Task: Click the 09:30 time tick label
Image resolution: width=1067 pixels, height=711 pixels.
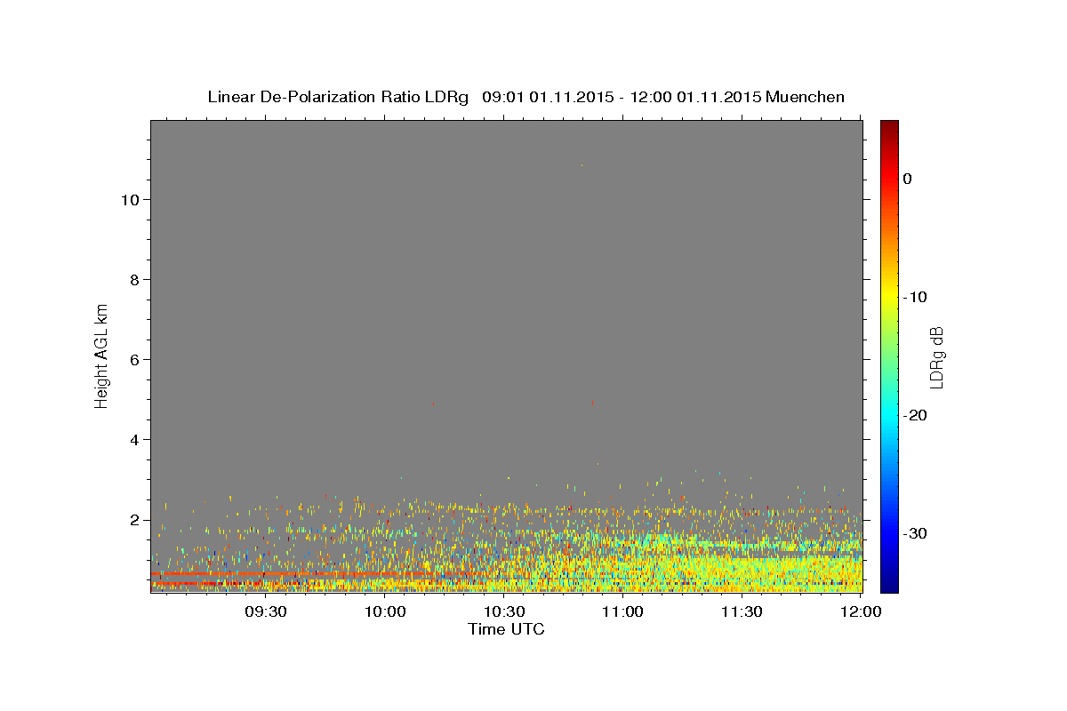Action: [x=266, y=611]
